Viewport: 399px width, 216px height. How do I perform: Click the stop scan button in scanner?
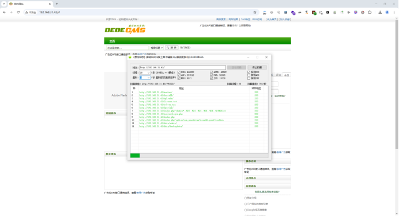pos(257,67)
